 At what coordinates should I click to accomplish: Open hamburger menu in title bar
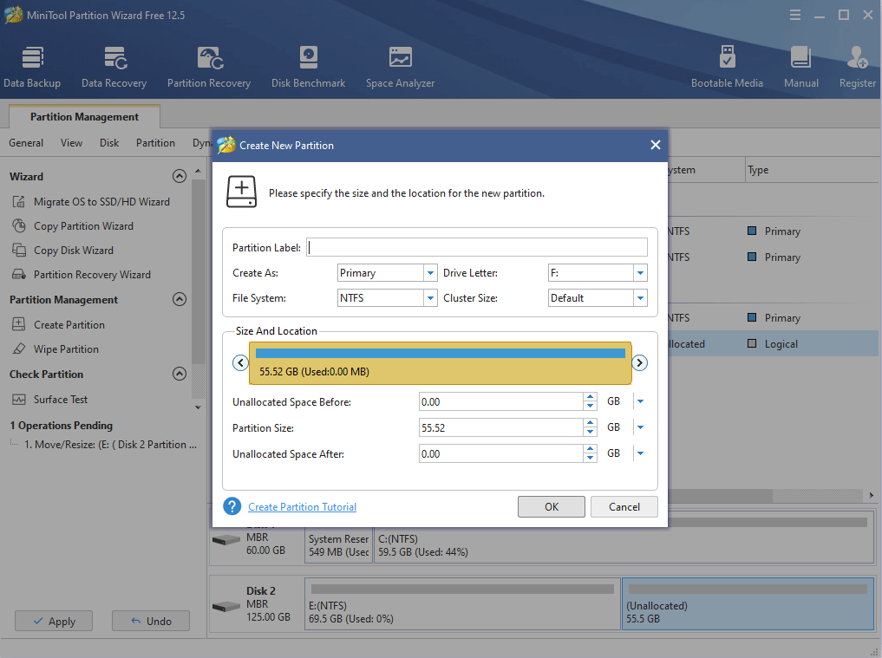[x=794, y=16]
